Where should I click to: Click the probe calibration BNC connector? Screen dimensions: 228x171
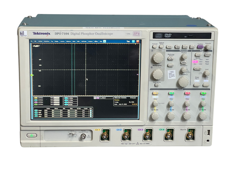(84, 136)
